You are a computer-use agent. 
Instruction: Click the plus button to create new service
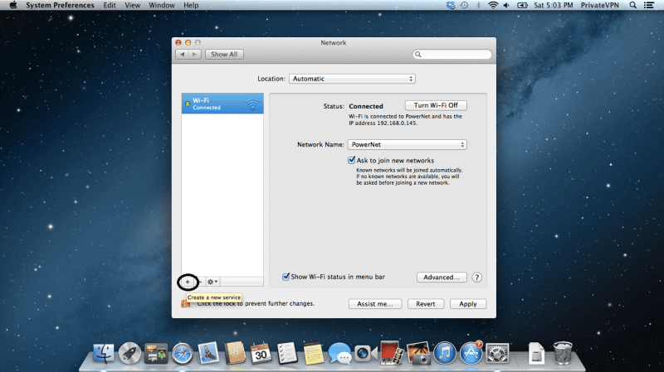pyautogui.click(x=188, y=282)
